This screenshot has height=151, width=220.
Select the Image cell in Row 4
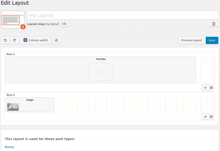coord(30,105)
